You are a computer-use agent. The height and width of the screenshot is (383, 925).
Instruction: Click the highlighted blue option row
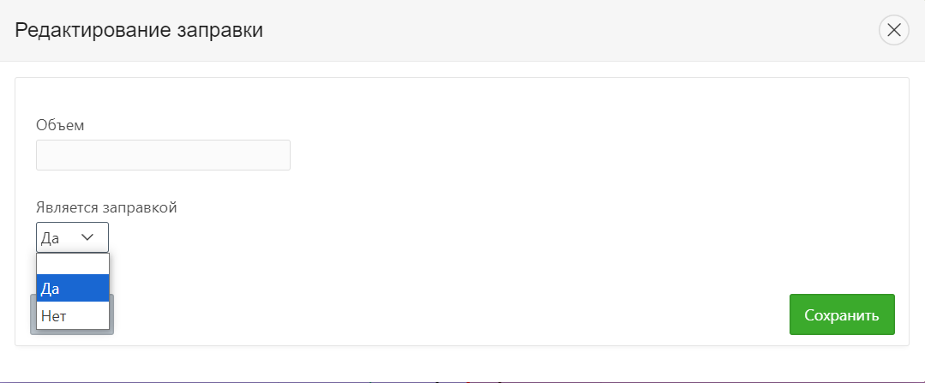73,289
